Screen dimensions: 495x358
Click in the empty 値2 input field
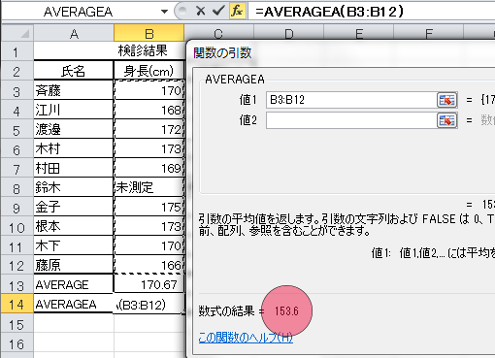[351, 120]
